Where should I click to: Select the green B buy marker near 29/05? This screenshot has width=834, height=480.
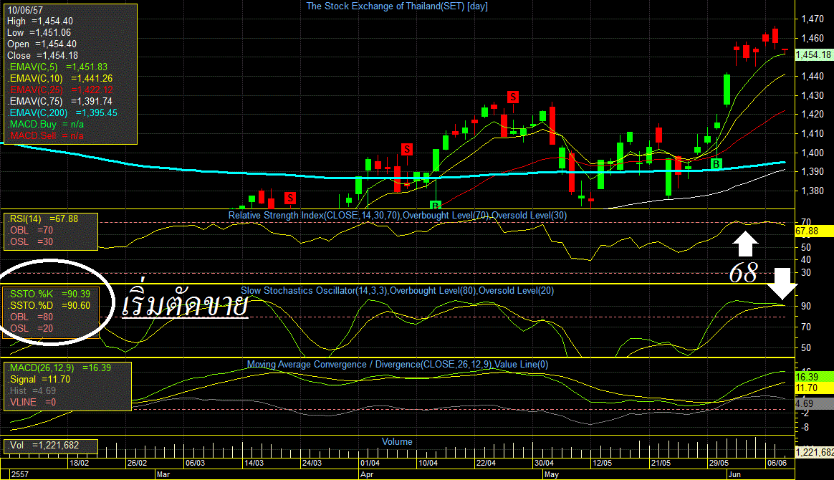716,164
